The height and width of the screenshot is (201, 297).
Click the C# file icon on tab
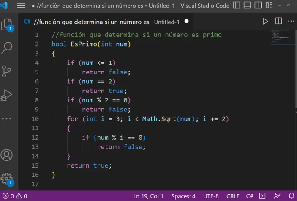[27, 22]
